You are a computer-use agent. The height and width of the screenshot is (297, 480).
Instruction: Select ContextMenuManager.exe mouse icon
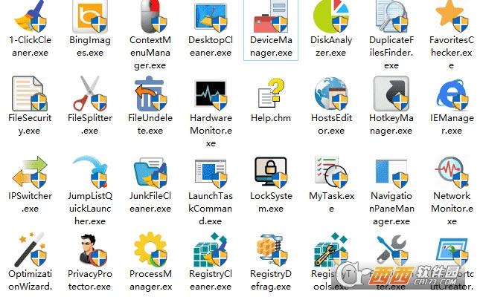[150, 15]
